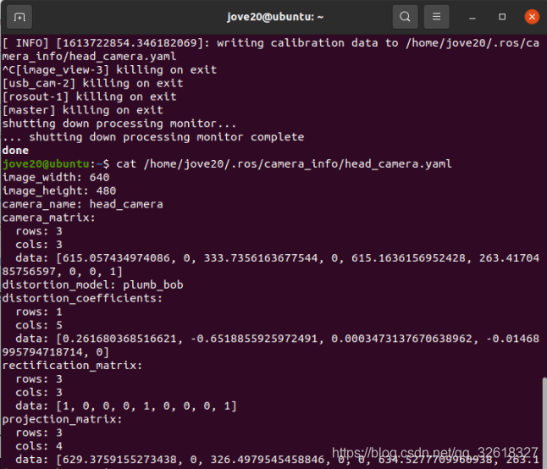Image resolution: width=547 pixels, height=469 pixels.
Task: Open the terminal search
Action: point(405,17)
